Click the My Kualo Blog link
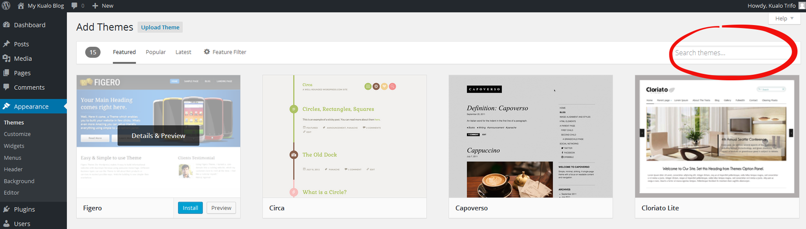This screenshot has width=806, height=229. (46, 6)
